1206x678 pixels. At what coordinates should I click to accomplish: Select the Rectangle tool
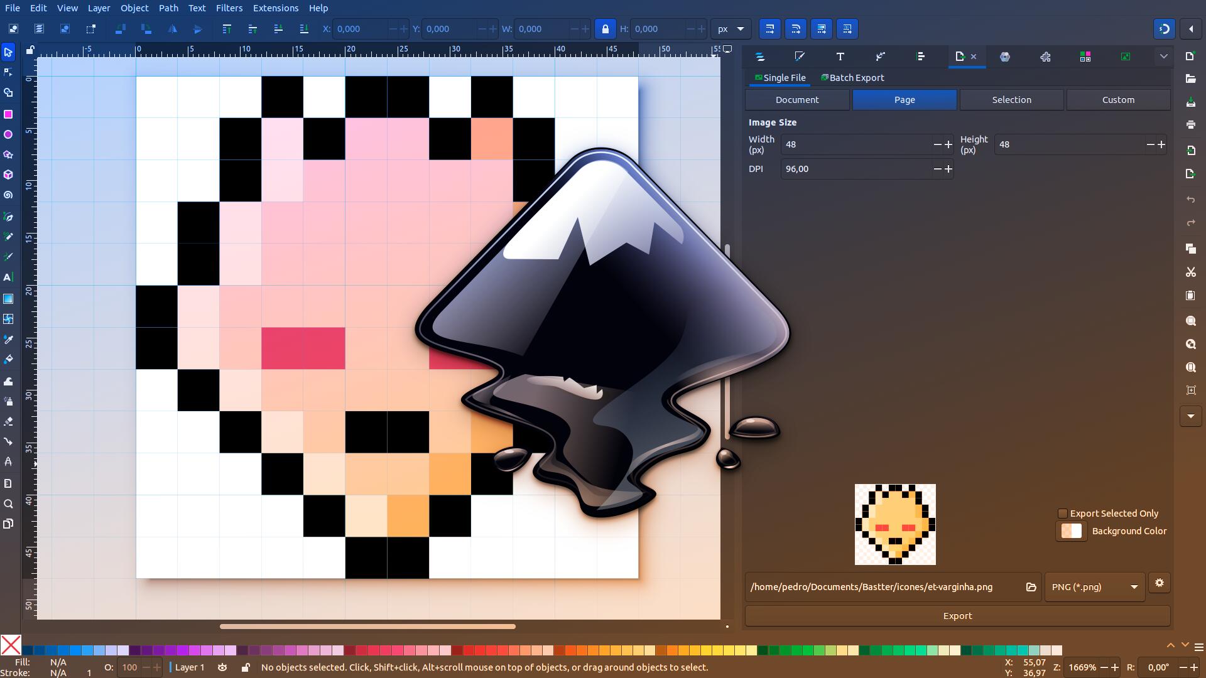point(8,114)
